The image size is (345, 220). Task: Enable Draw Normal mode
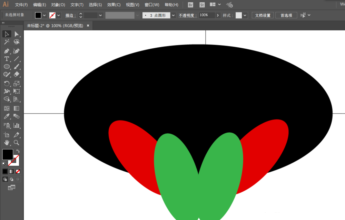point(5,179)
